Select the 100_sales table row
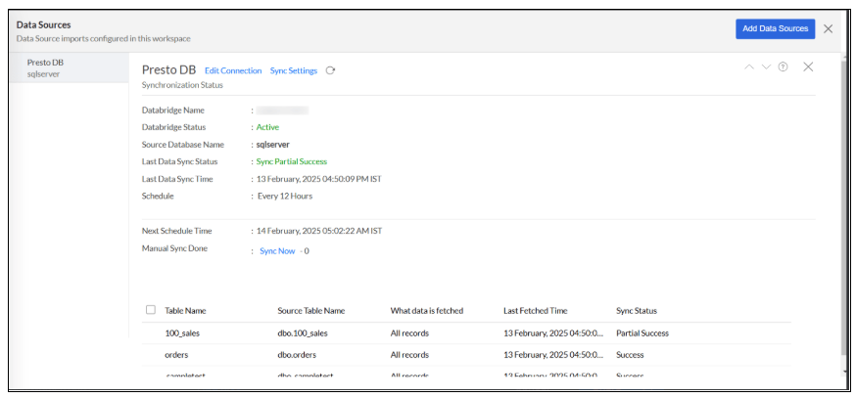 [x=182, y=333]
